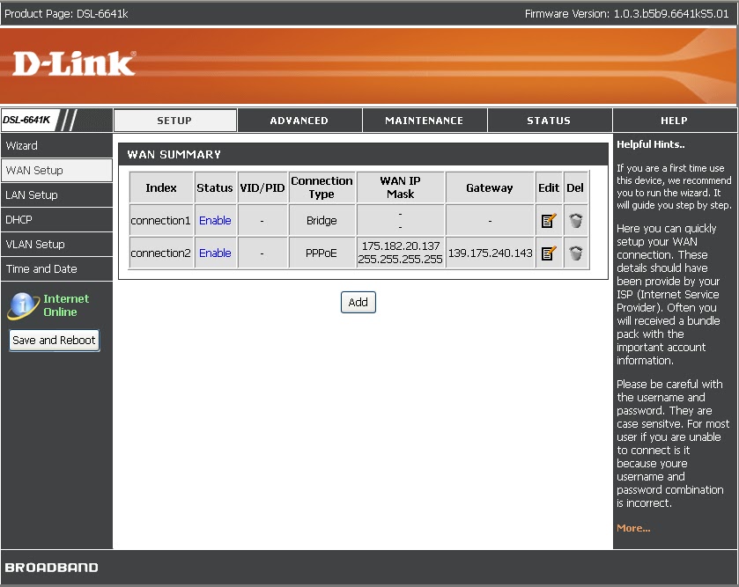Image resolution: width=739 pixels, height=587 pixels.
Task: Open Time and Date settings
Action: click(x=56, y=268)
